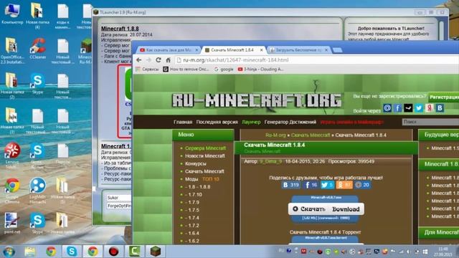Image resolution: width=459 pixels, height=258 pixels.
Task: Log in via the Yandex icon
Action: (x=430, y=108)
